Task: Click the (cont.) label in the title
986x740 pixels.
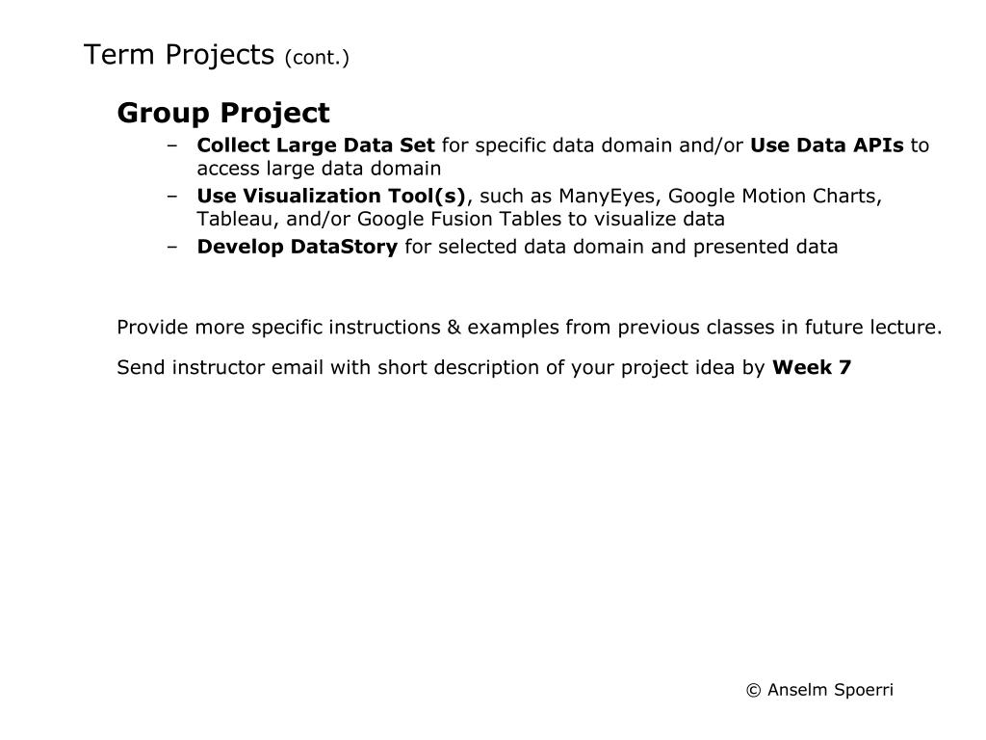Action: coord(317,58)
